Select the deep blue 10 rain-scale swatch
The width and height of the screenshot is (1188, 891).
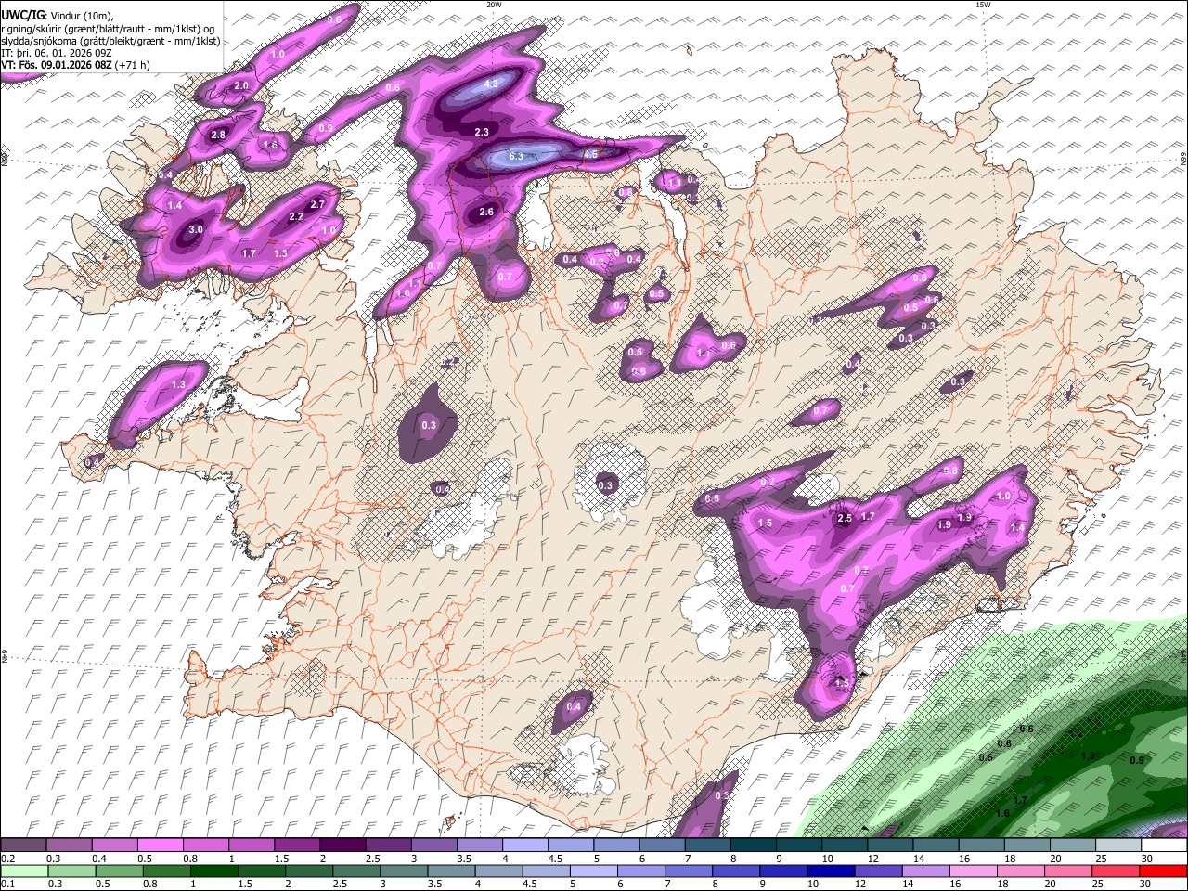pos(832,872)
